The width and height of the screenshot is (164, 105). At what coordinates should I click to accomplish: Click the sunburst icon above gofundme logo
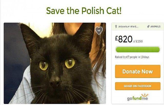145,95
